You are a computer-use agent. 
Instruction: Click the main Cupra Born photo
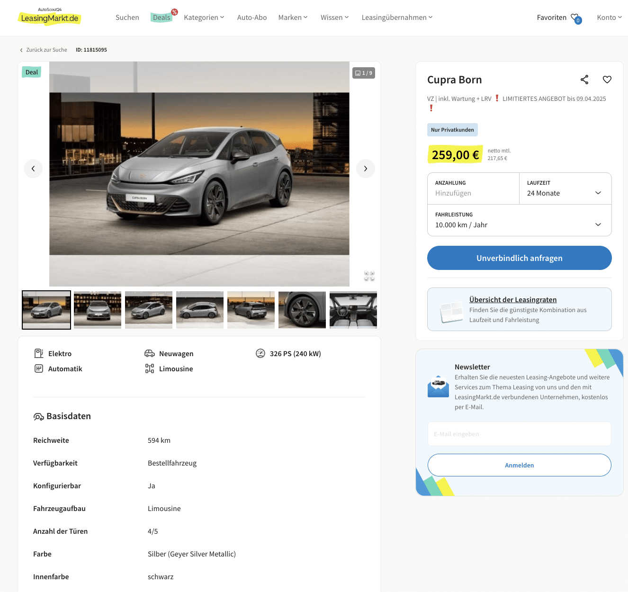(199, 174)
